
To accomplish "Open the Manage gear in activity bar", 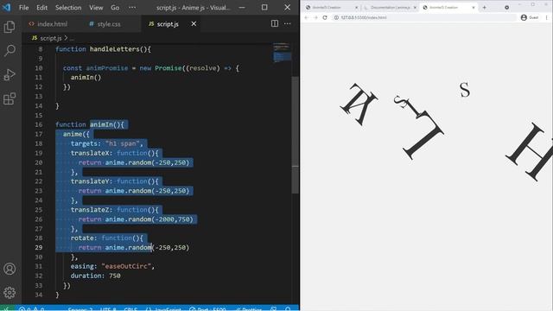I will pyautogui.click(x=10, y=293).
